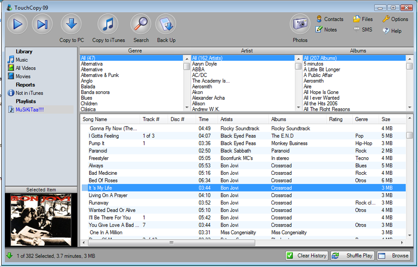Sort by the Artists column header
The height and width of the screenshot is (267, 418).
[x=243, y=119]
